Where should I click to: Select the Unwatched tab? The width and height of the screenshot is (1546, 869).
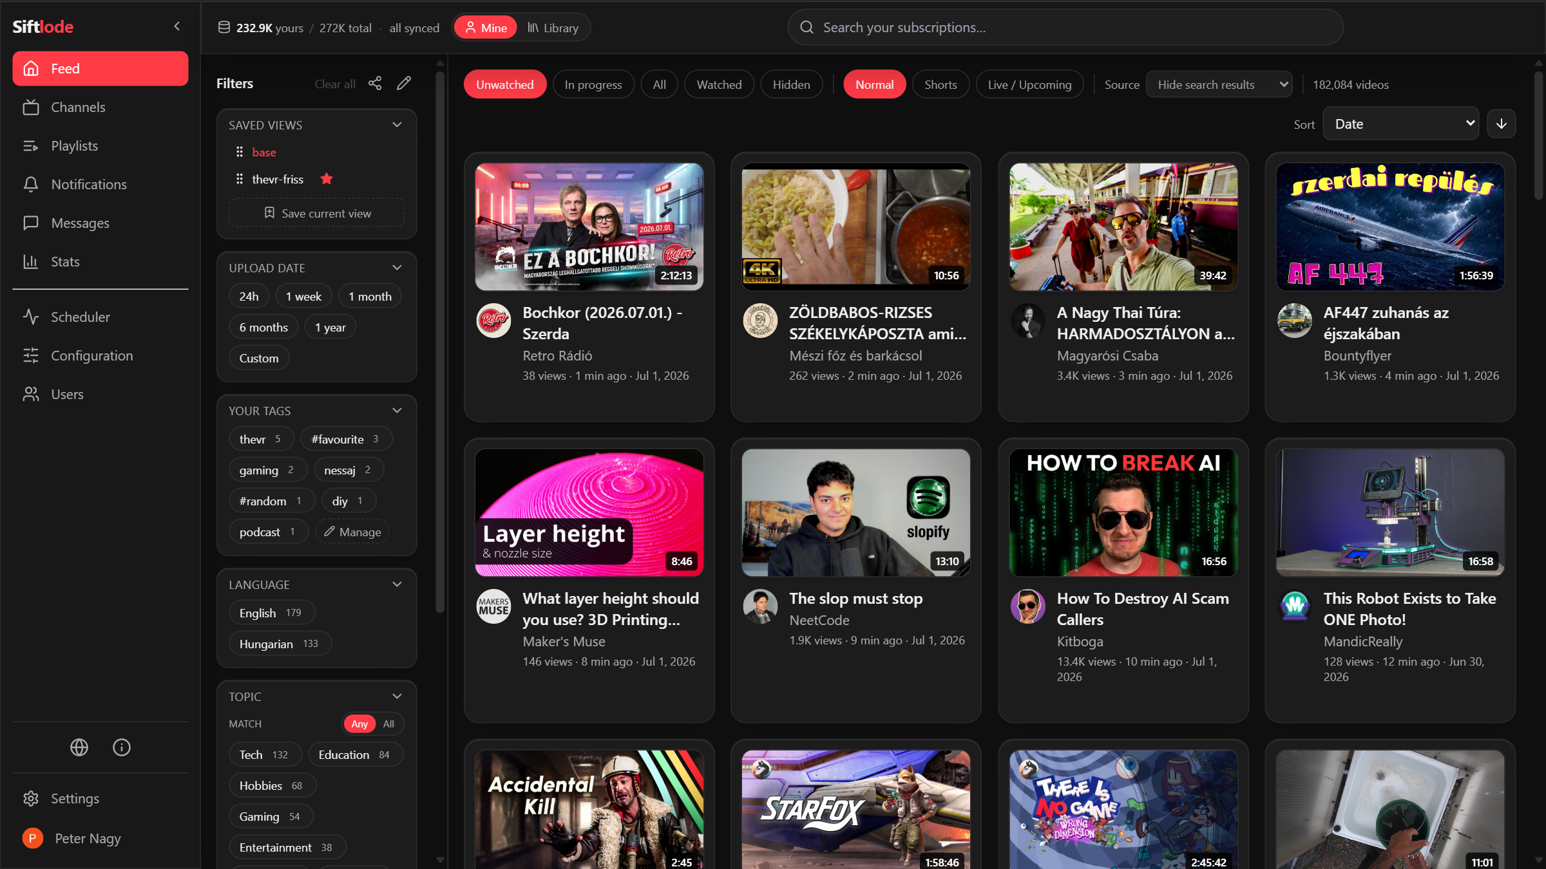point(505,84)
